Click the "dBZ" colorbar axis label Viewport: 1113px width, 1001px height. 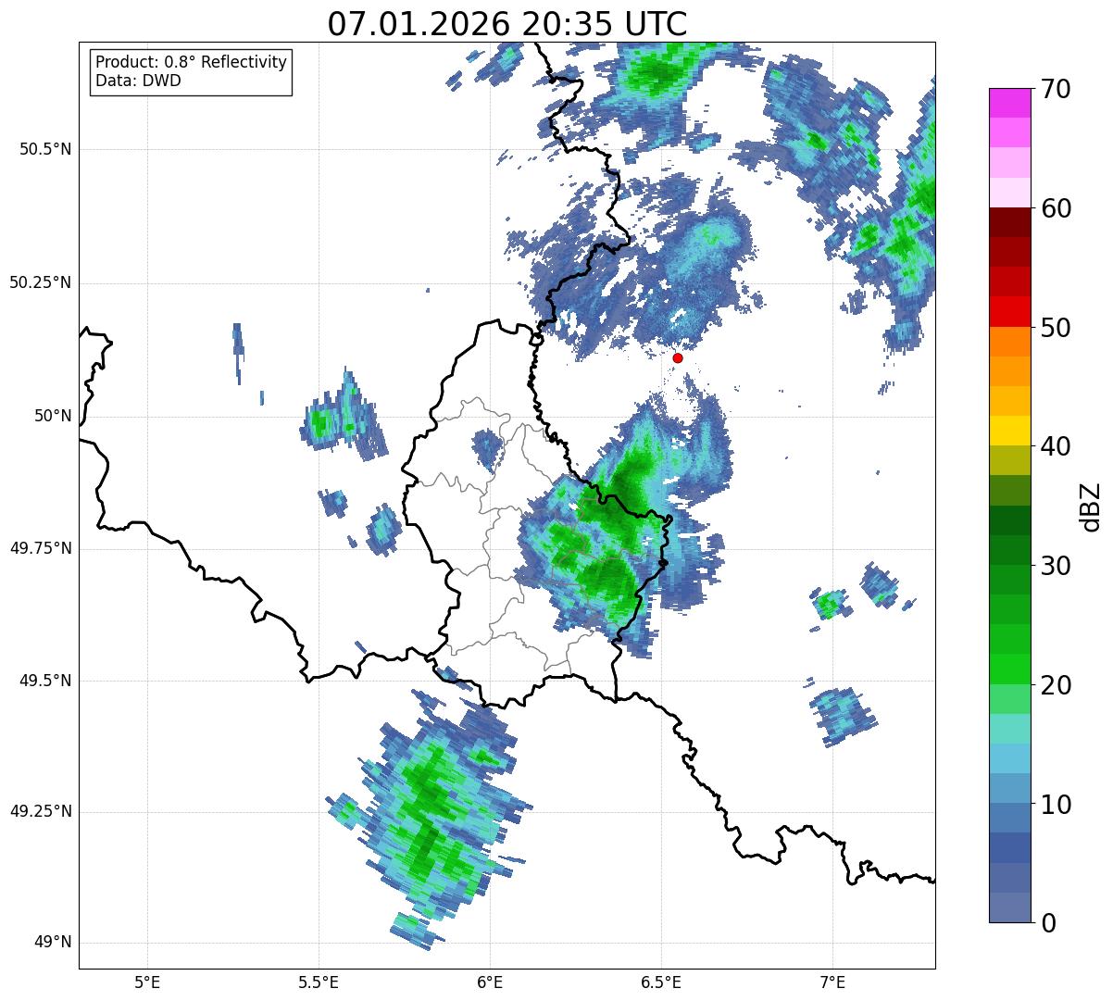tap(1091, 506)
